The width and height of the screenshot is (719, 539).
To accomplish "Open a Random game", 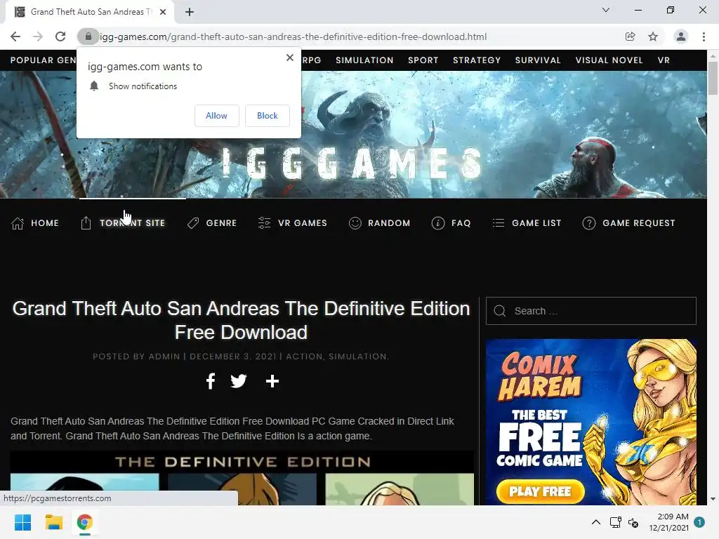I will (389, 223).
